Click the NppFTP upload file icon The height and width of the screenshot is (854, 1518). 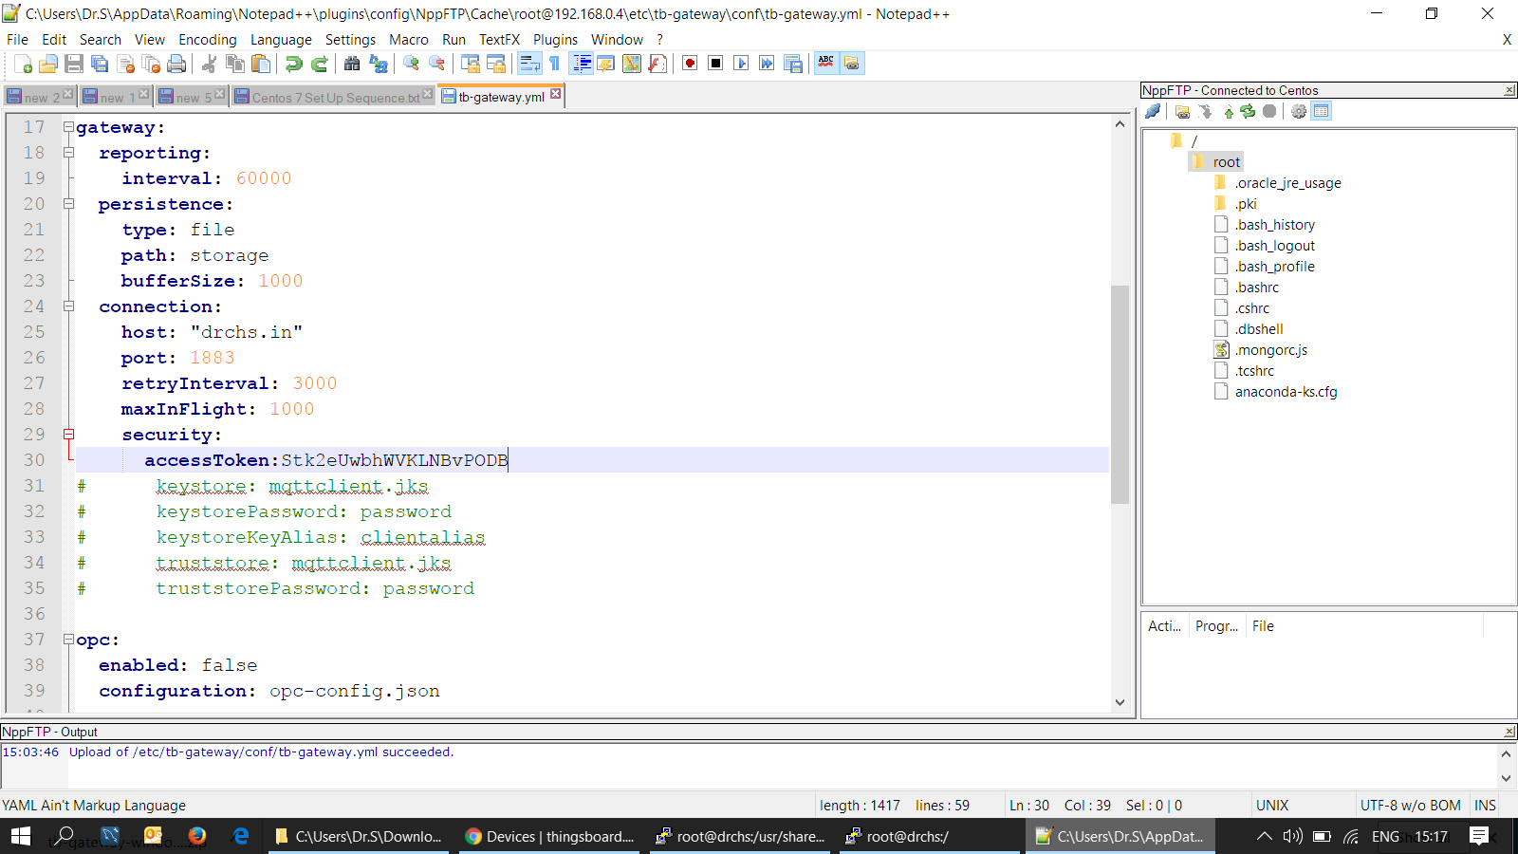point(1228,111)
